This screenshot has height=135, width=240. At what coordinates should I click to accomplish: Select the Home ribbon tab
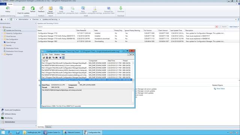(10, 4)
